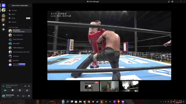Open the Help question mark icon
This screenshot has width=186, height=104.
click(172, 1)
